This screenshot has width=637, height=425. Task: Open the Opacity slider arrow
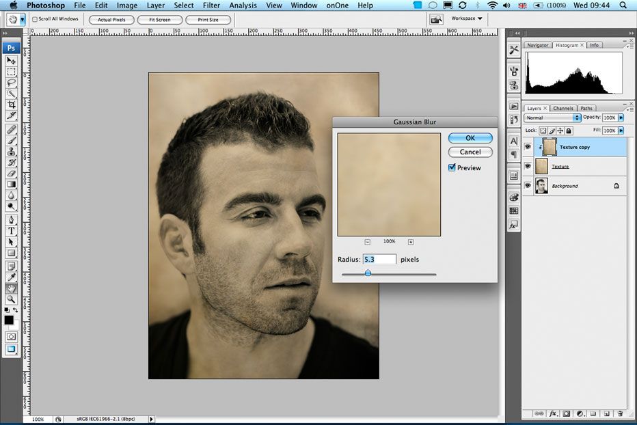[621, 118]
